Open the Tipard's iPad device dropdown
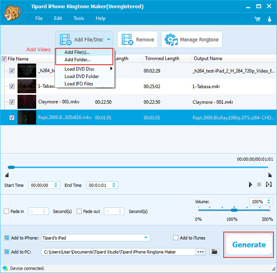Screen dimensions: 277x273 coord(146,238)
